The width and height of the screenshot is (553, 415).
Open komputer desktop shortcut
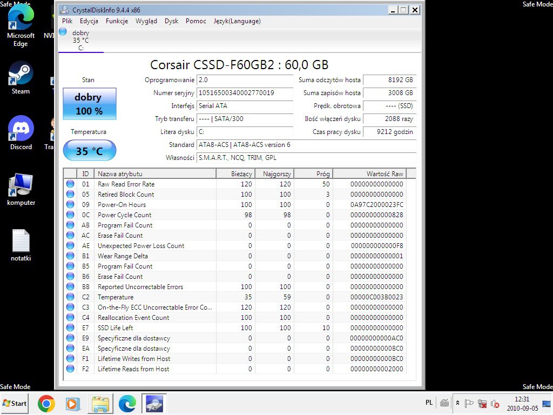tap(21, 190)
